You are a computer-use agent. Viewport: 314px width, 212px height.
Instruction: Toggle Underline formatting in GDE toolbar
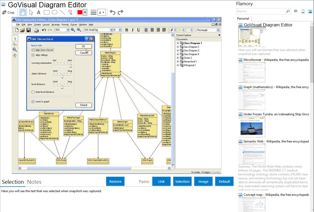tap(138, 30)
